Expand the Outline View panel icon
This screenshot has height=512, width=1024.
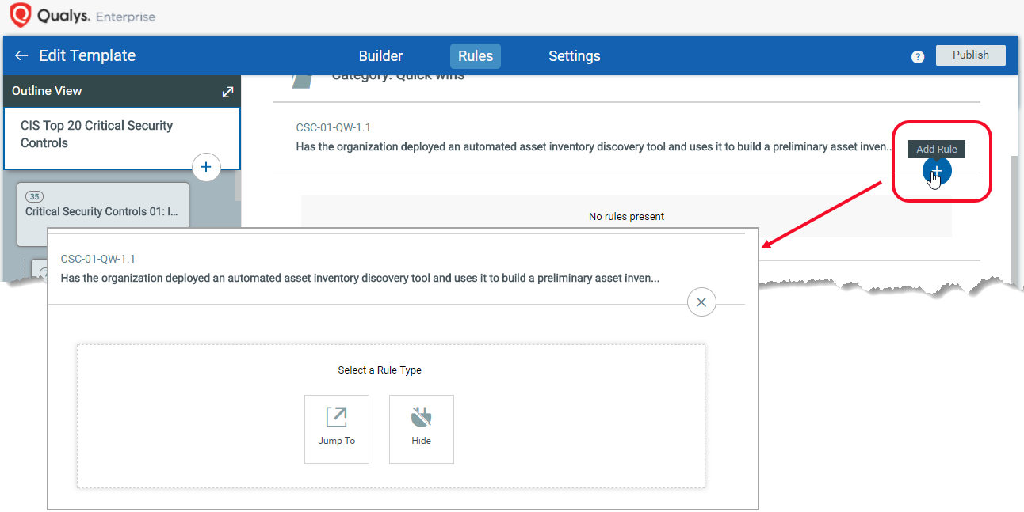(x=227, y=92)
